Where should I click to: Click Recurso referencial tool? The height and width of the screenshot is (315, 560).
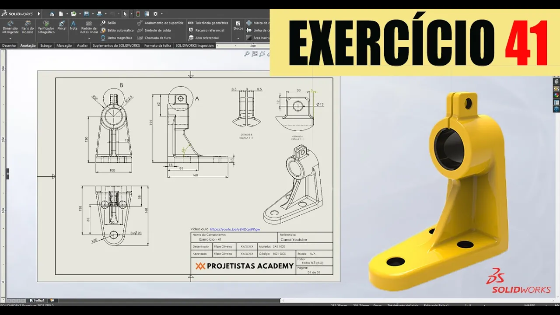pos(206,31)
